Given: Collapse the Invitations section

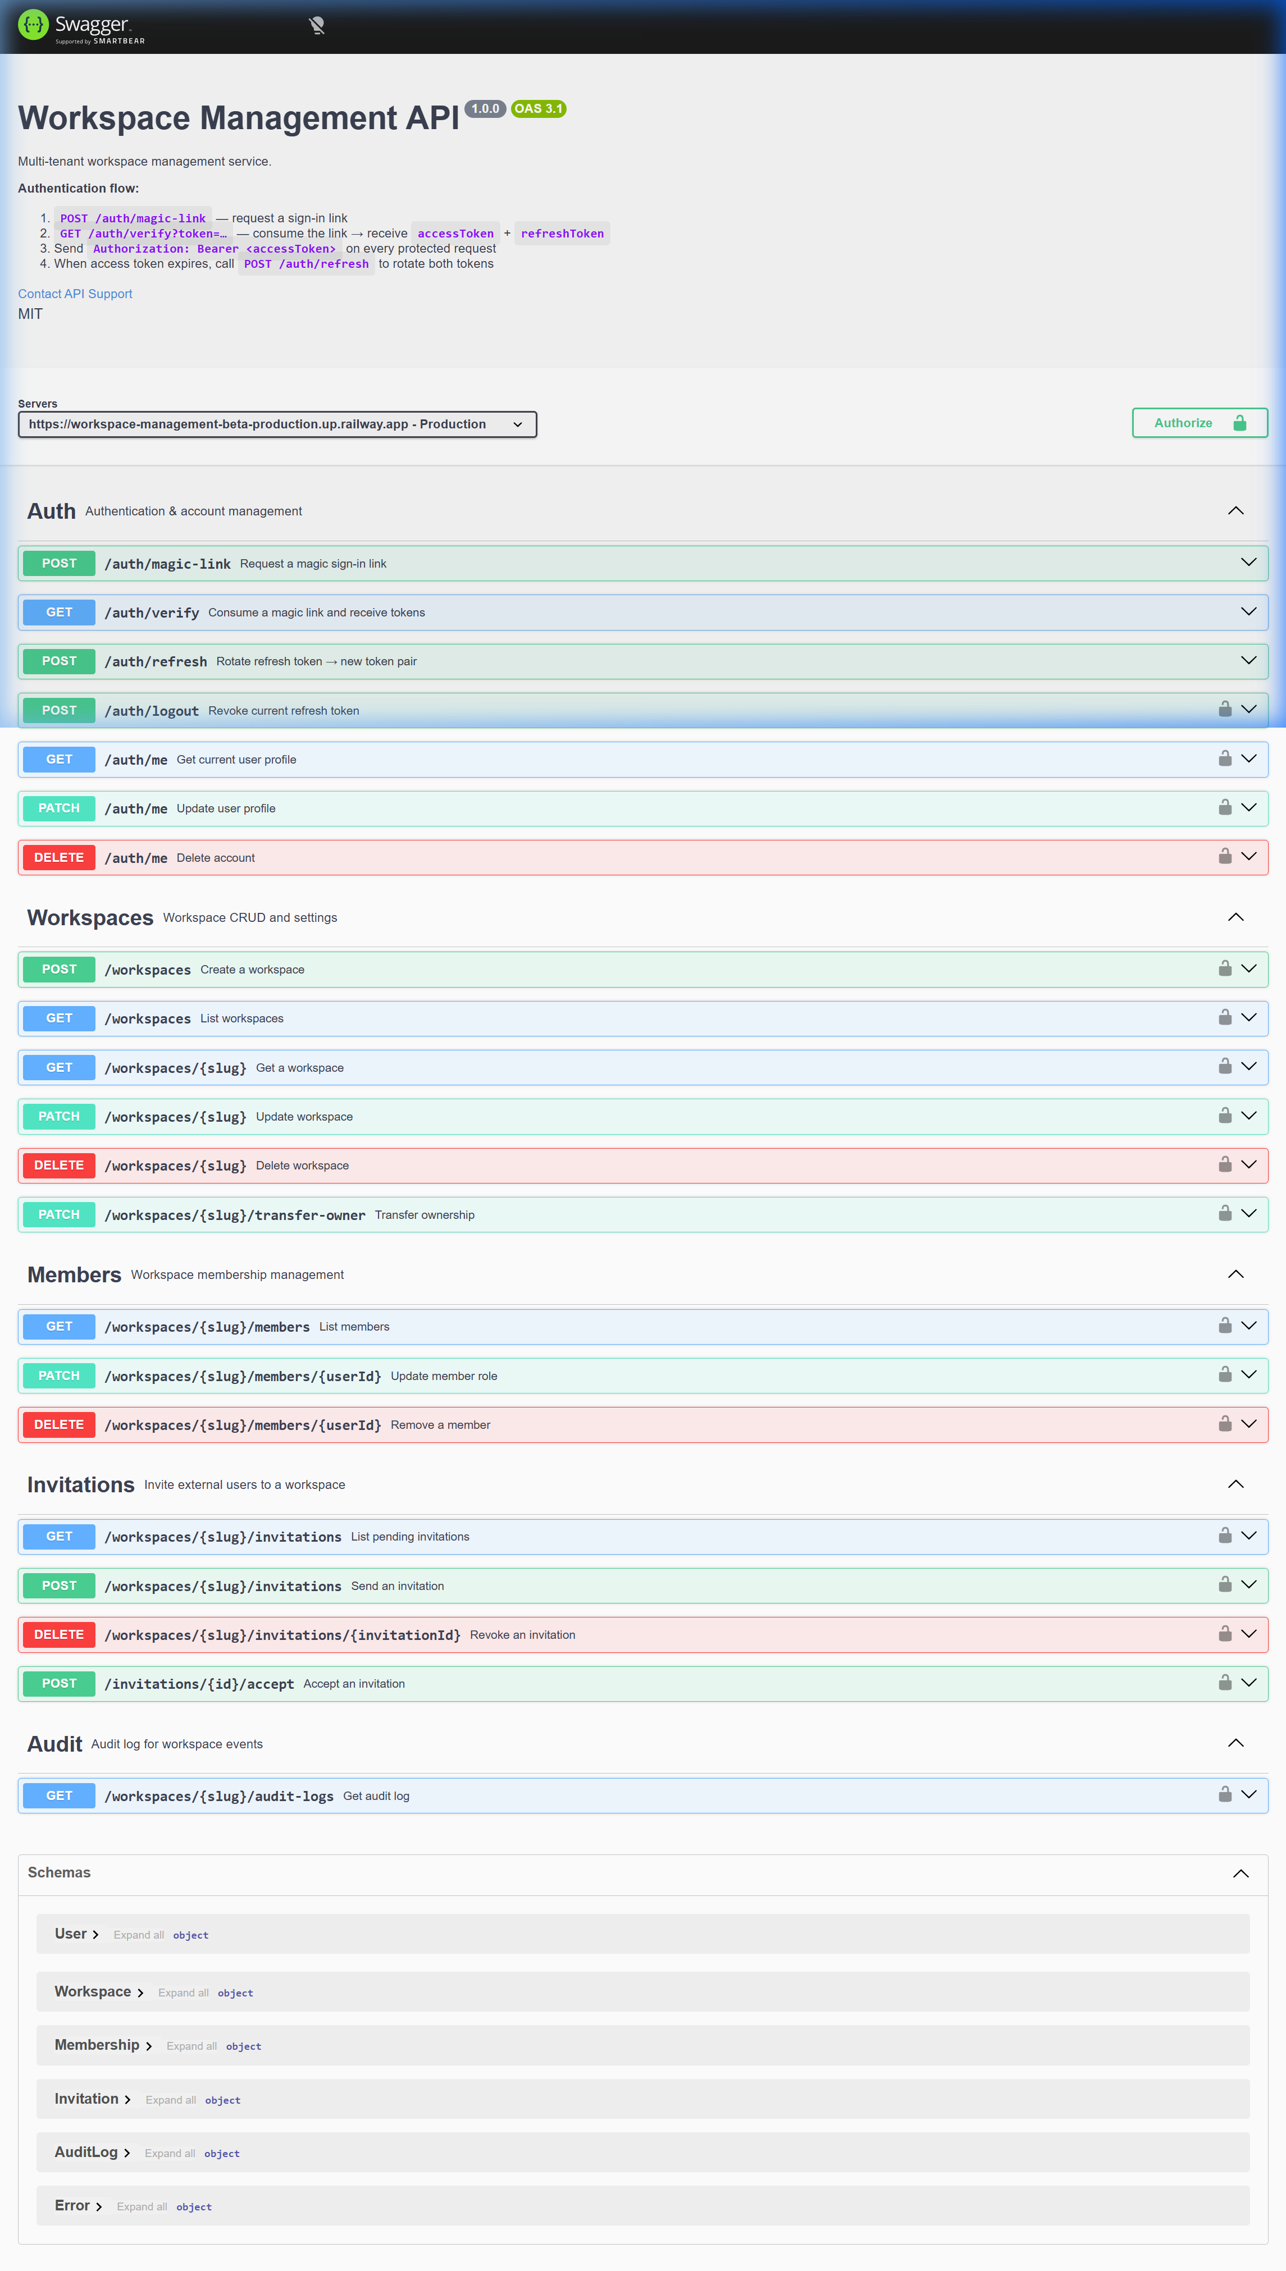Looking at the screenshot, I should (1235, 1484).
